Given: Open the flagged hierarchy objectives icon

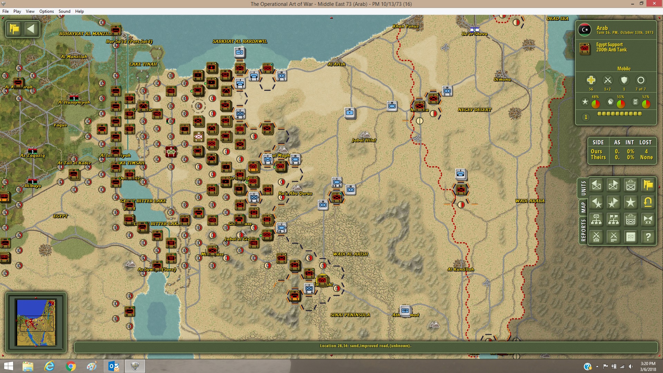Looking at the screenshot, I should tap(613, 220).
